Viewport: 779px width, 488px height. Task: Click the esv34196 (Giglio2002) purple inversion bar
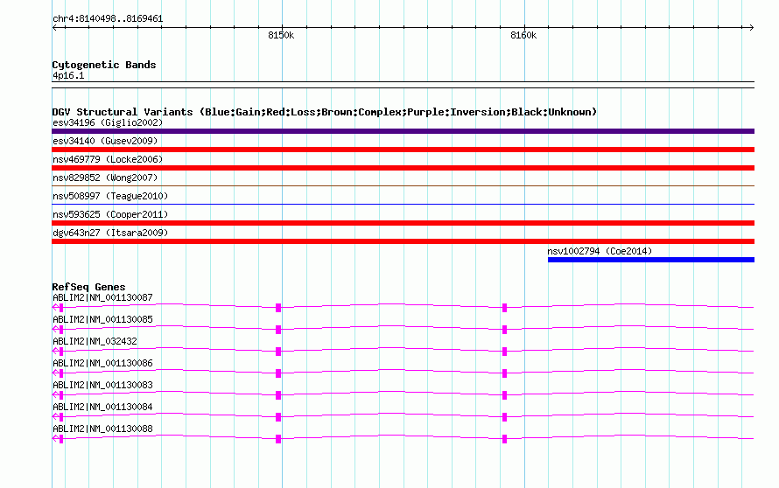[x=403, y=131]
